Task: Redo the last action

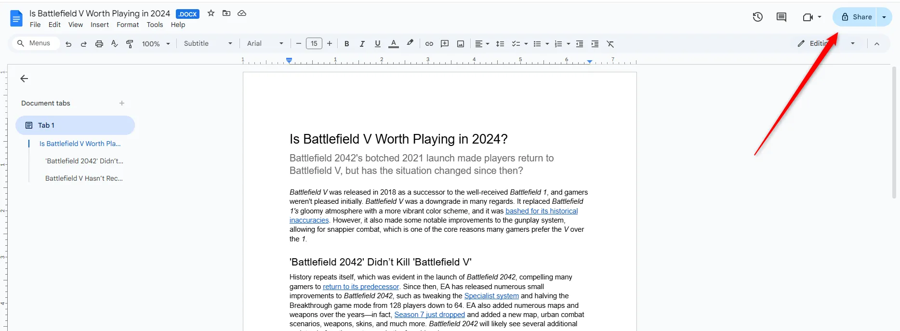Action: tap(84, 44)
